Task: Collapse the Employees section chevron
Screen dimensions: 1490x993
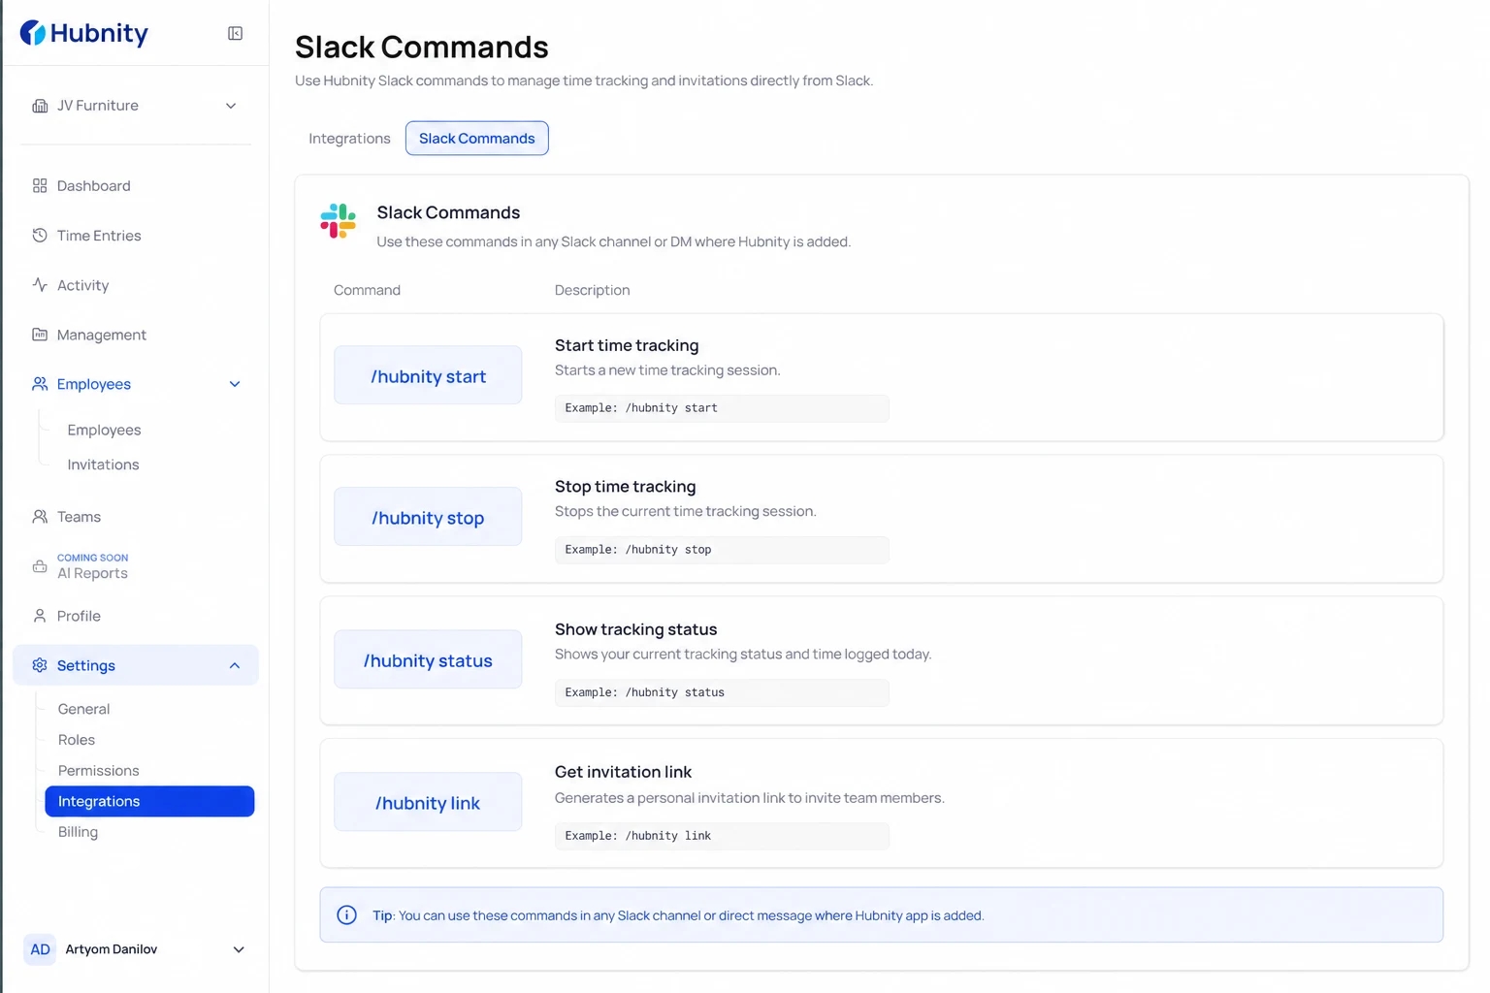Action: point(235,384)
